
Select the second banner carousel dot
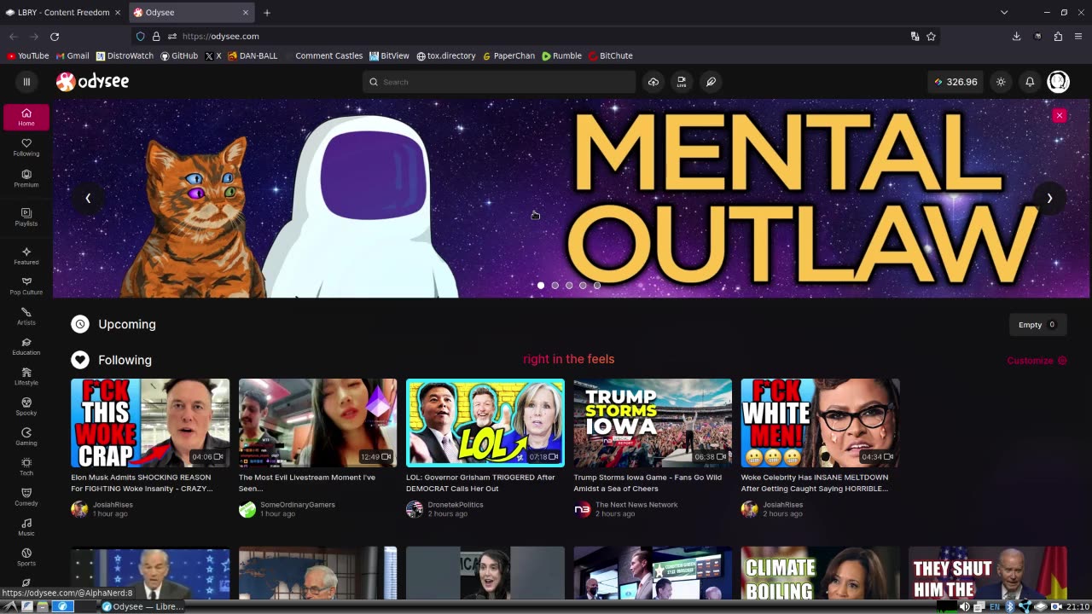tap(555, 286)
